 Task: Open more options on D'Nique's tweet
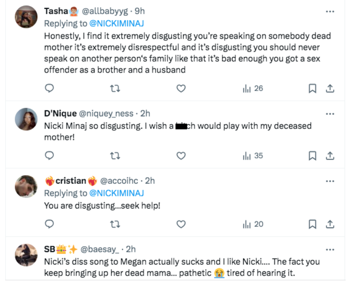click(330, 114)
